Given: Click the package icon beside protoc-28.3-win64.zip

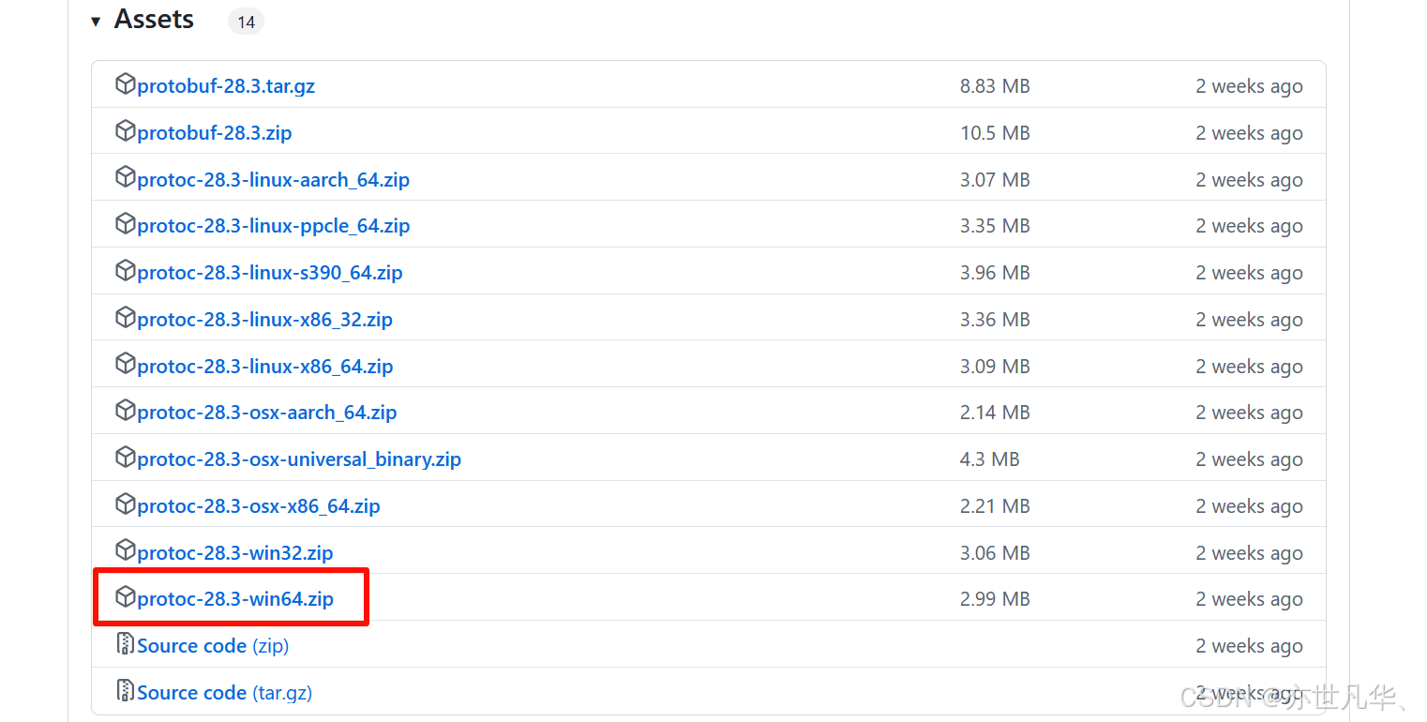Looking at the screenshot, I should [125, 597].
